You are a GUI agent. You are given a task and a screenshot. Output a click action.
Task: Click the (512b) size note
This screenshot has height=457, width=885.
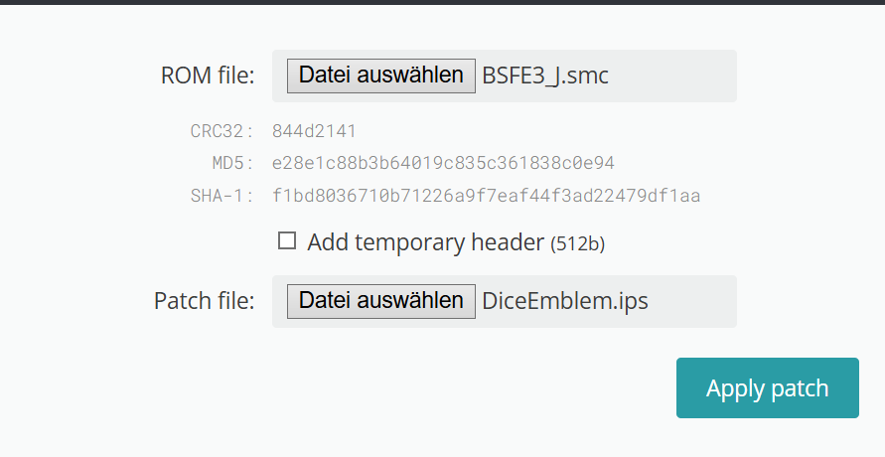tap(577, 243)
